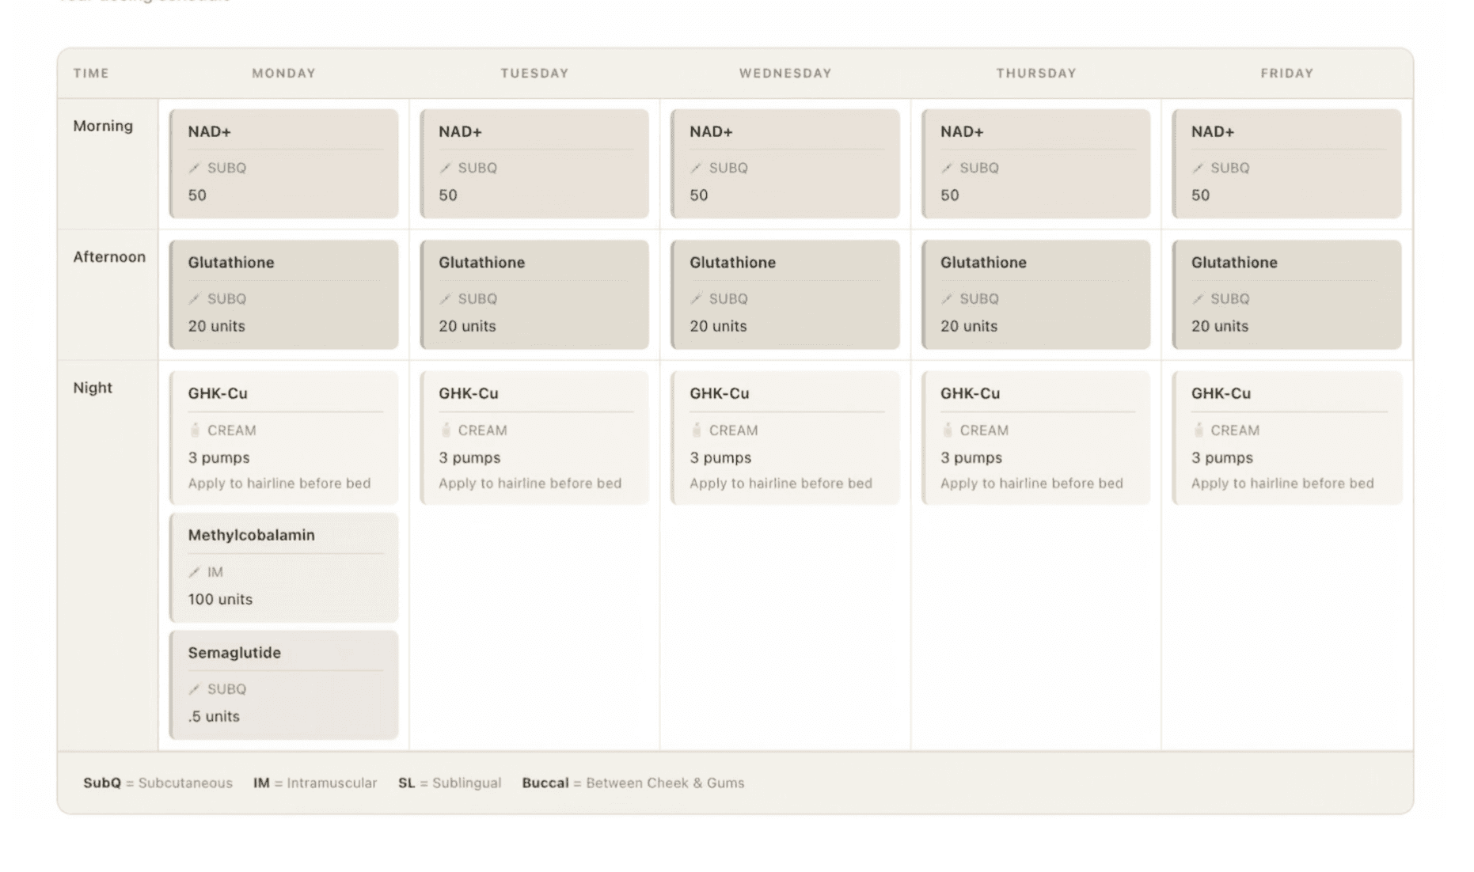Screen dimensions: 1474x872
Task: Select Tuesday's GHK-Cu cream entry
Action: (x=534, y=436)
